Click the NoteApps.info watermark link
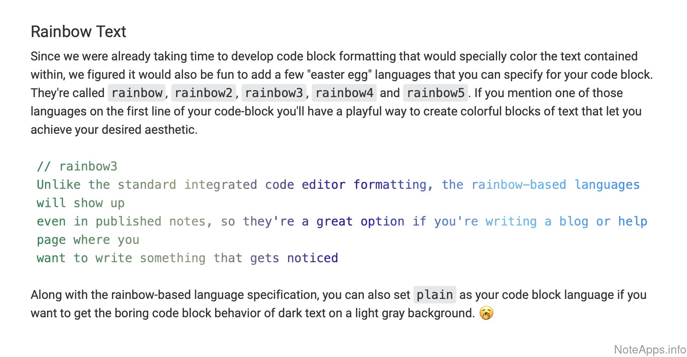 click(650, 349)
